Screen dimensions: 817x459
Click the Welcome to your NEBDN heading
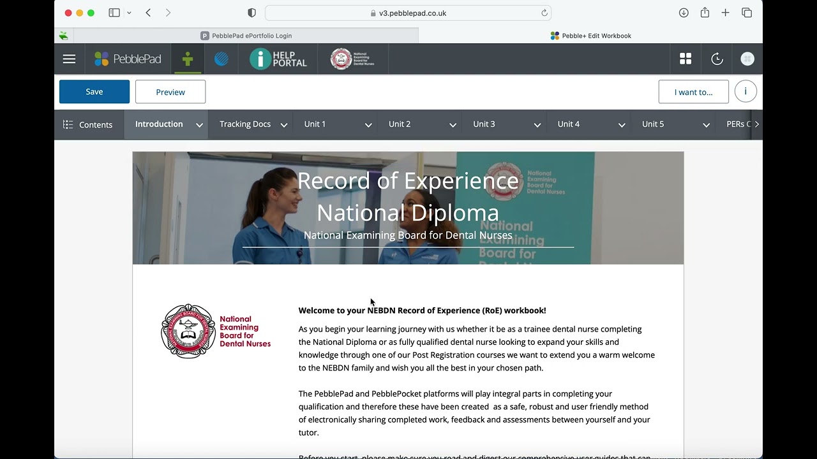tap(423, 310)
